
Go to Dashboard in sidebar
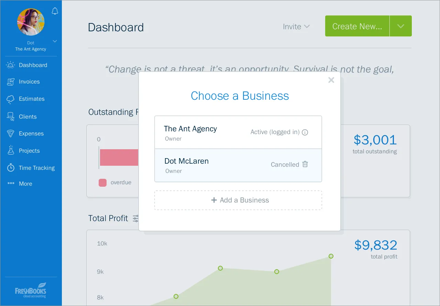coord(33,65)
